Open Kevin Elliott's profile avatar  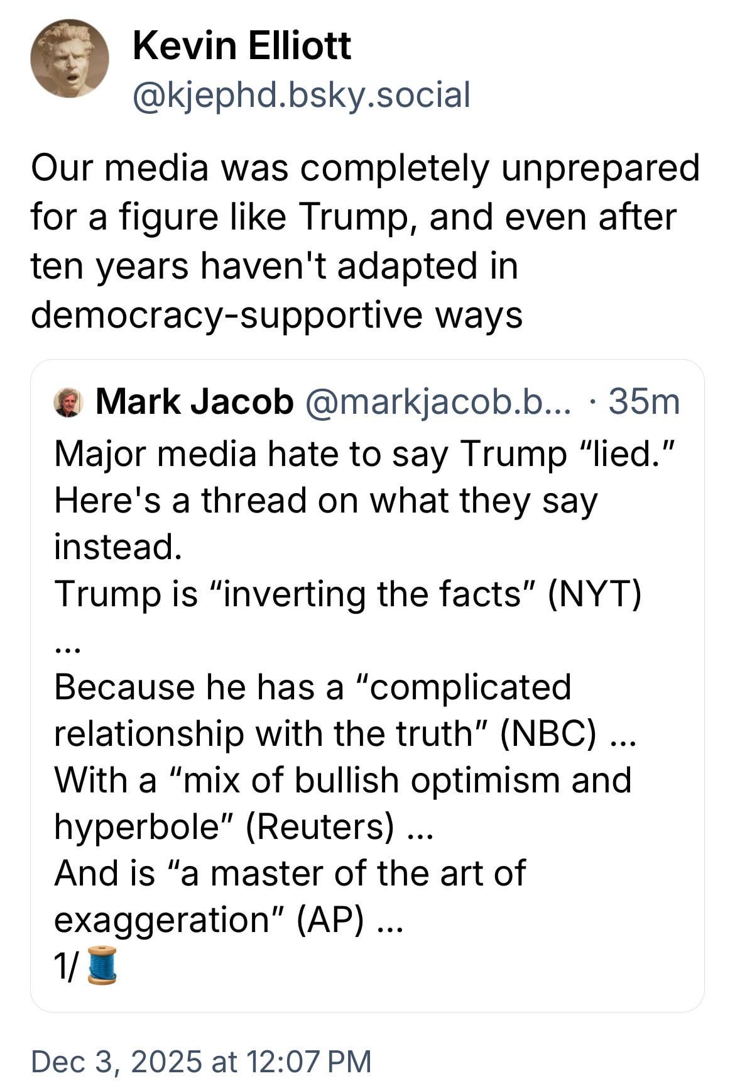(x=70, y=58)
